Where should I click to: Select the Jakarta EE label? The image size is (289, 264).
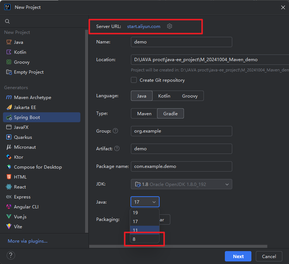point(25,108)
